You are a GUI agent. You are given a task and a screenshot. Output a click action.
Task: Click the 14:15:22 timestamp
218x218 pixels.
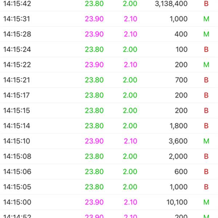click(17, 65)
